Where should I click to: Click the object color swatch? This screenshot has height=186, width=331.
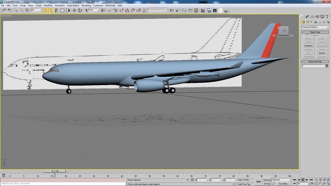327,66
